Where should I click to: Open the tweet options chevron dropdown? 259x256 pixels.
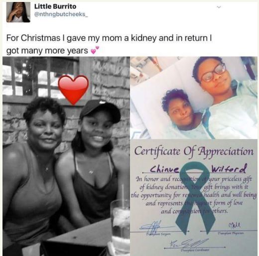(x=219, y=7)
